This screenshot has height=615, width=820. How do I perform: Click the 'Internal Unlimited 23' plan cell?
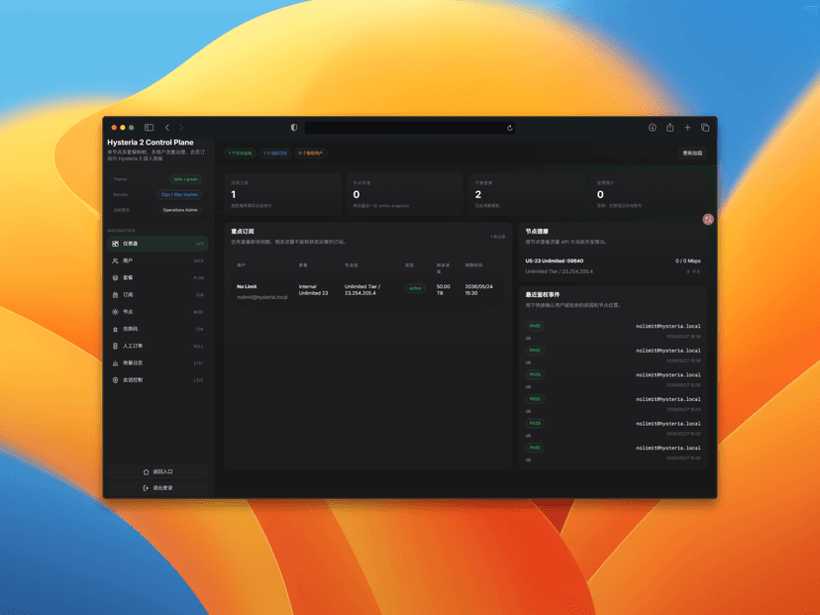pos(313,290)
